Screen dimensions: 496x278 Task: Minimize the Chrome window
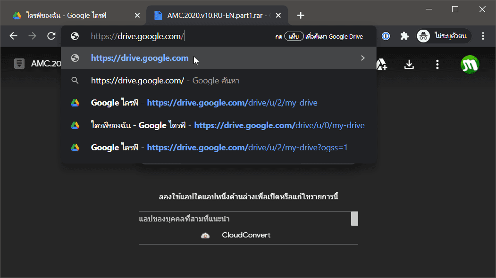tap(429, 9)
